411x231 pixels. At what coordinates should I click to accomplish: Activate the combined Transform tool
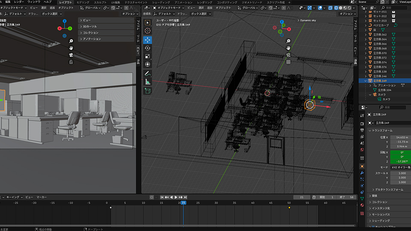point(148,65)
